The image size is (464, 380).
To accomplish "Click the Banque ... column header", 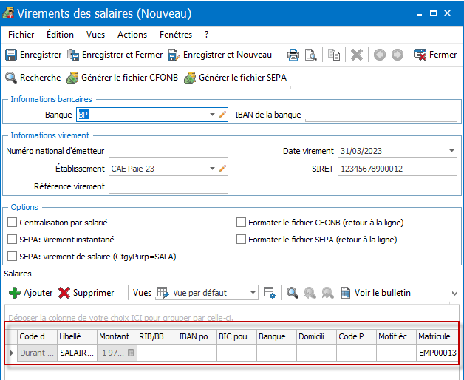I will click(x=276, y=336).
